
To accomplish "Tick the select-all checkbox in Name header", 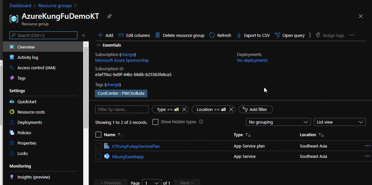I will pyautogui.click(x=98, y=135).
